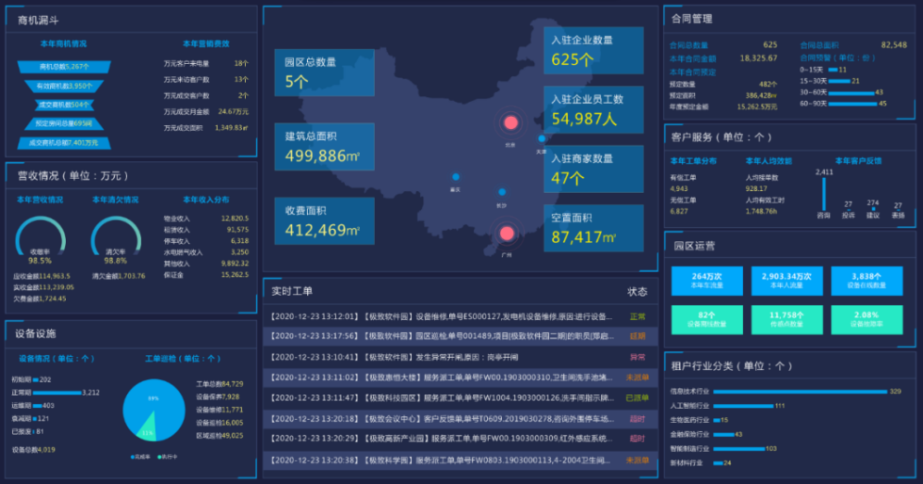Click the 物业收入 12,820.5 row
Image resolution: width=923 pixels, height=484 pixels.
coord(206,218)
